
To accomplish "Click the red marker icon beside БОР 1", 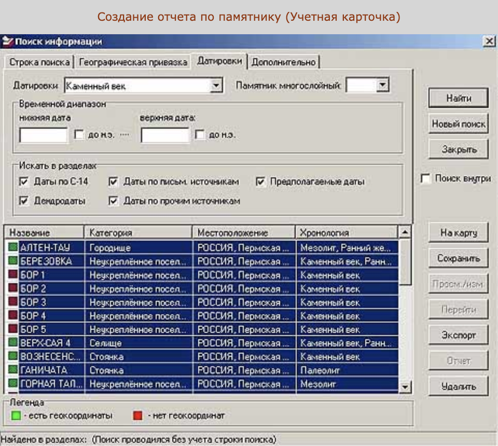I will (13, 275).
